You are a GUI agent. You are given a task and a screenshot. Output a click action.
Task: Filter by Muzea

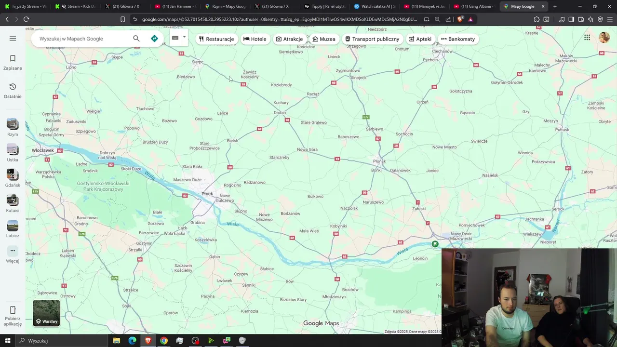(x=324, y=39)
